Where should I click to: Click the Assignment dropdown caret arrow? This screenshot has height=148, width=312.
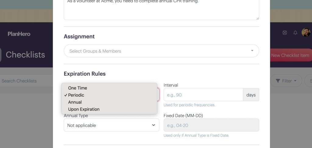click(x=252, y=51)
